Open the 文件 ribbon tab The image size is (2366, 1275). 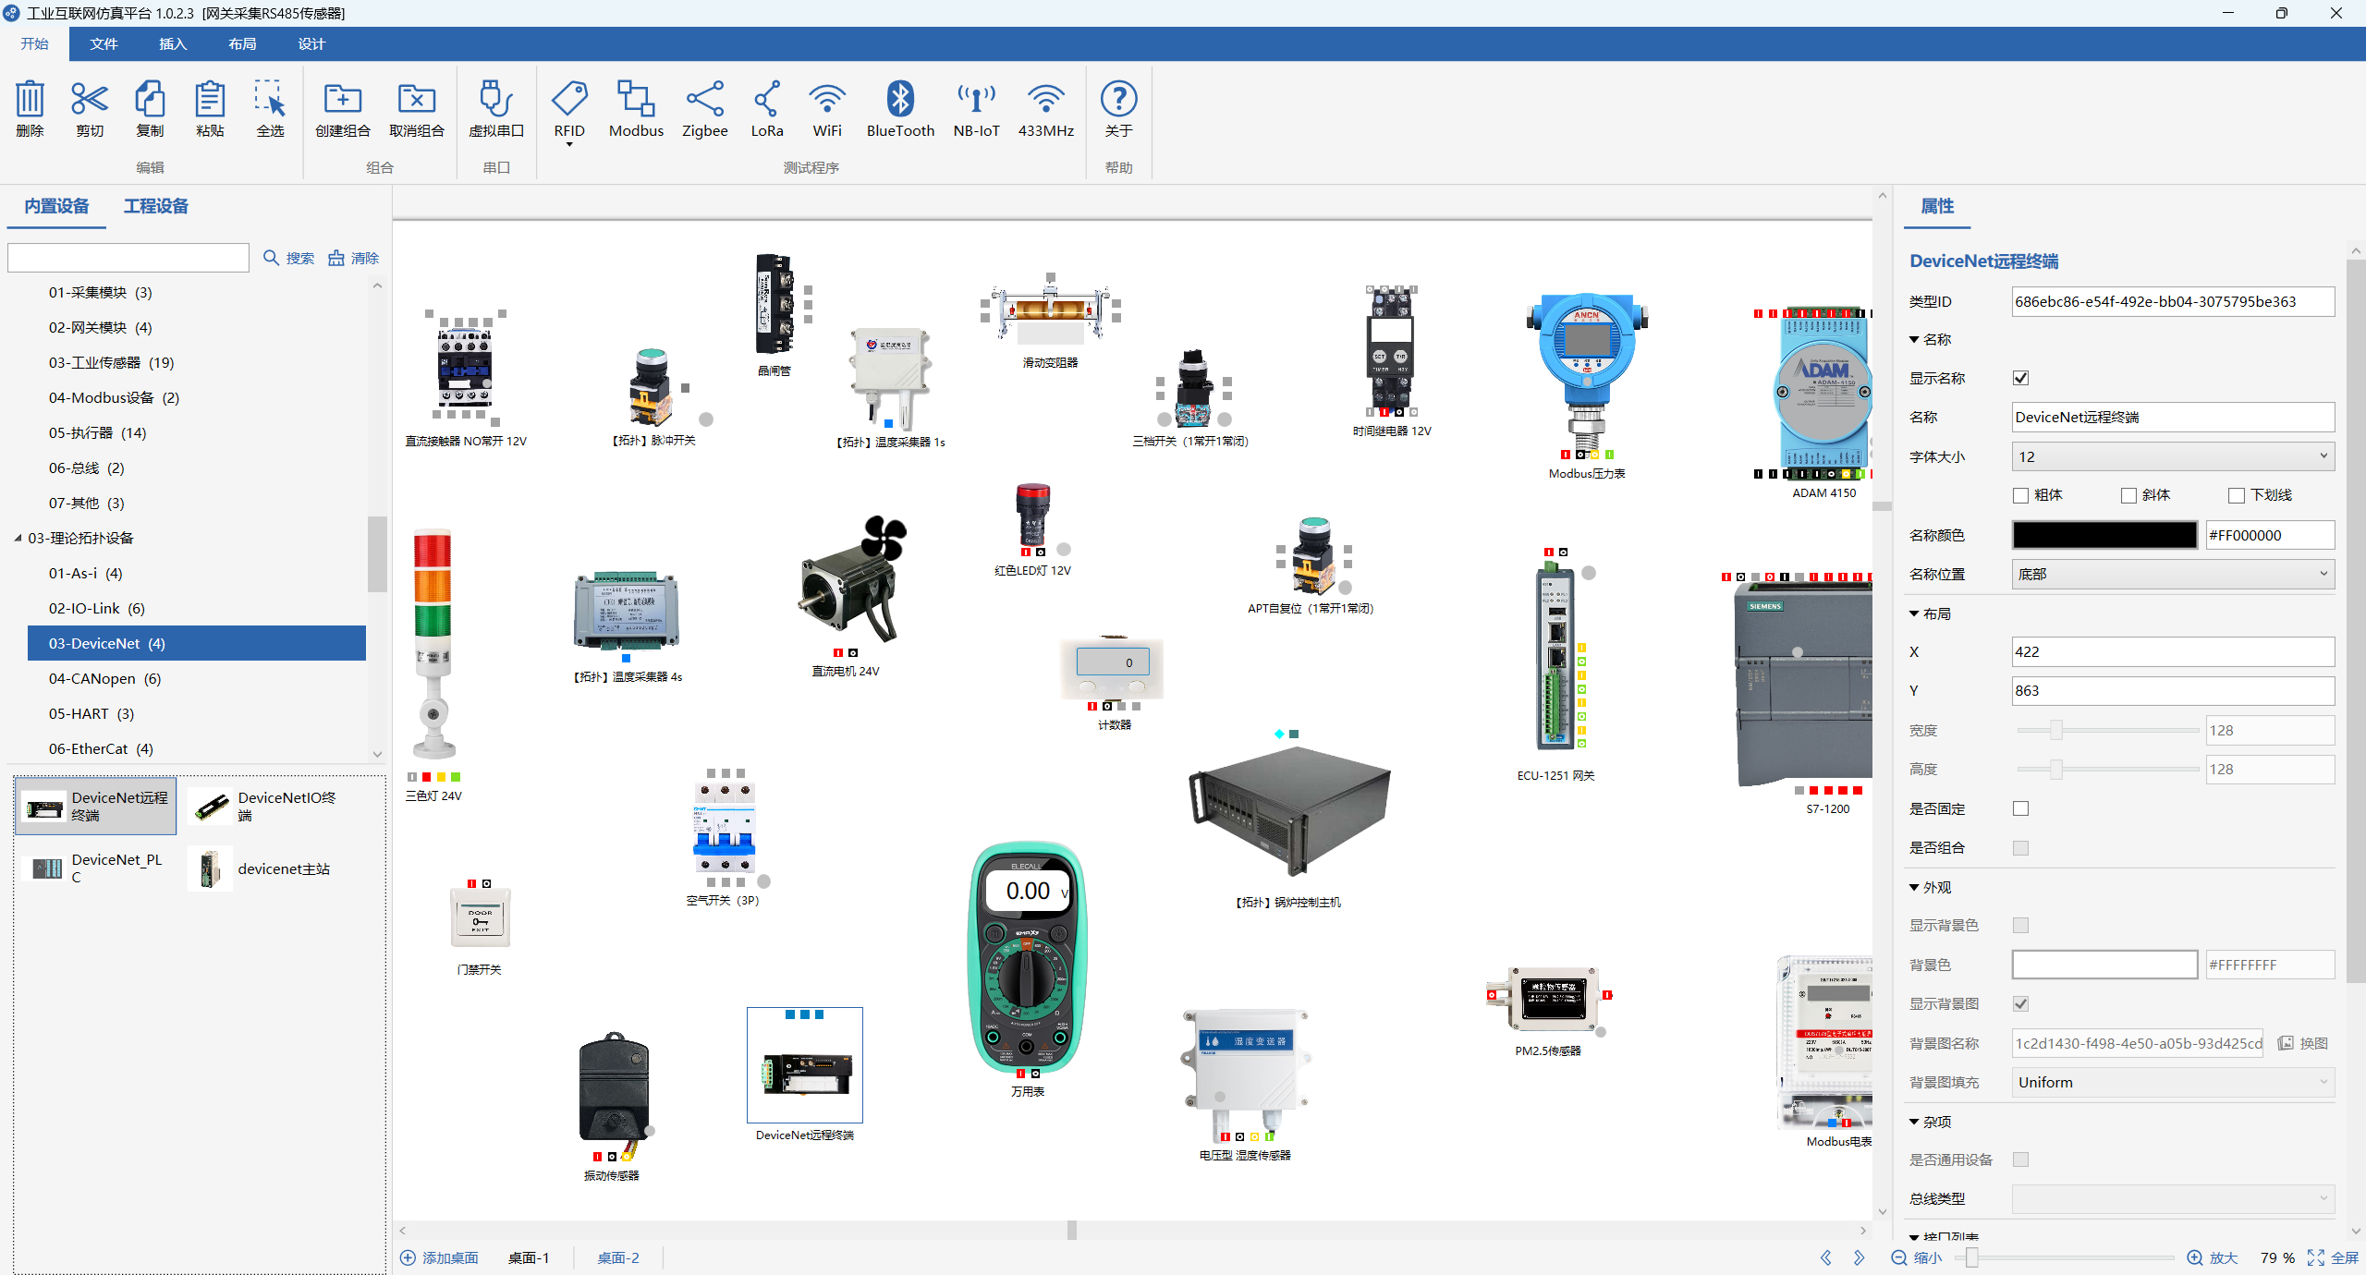pyautogui.click(x=104, y=43)
